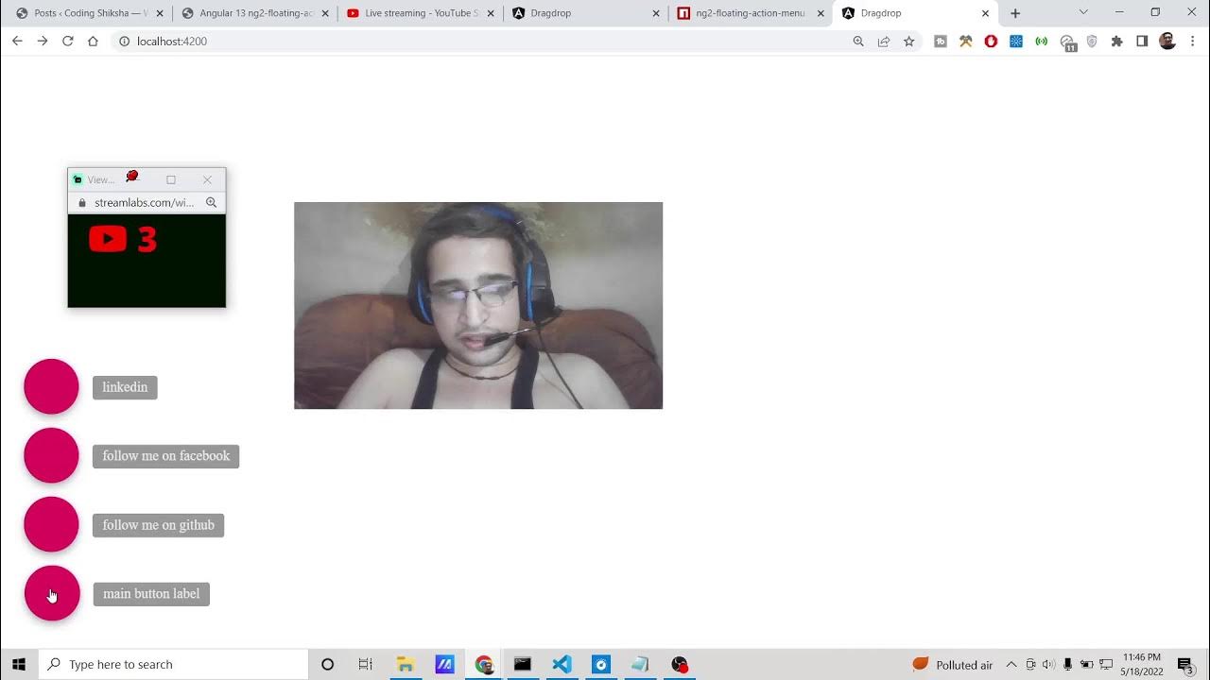Screen dimensions: 1210x680
Task: Toggle the Chrome side panel
Action: click(x=1142, y=42)
